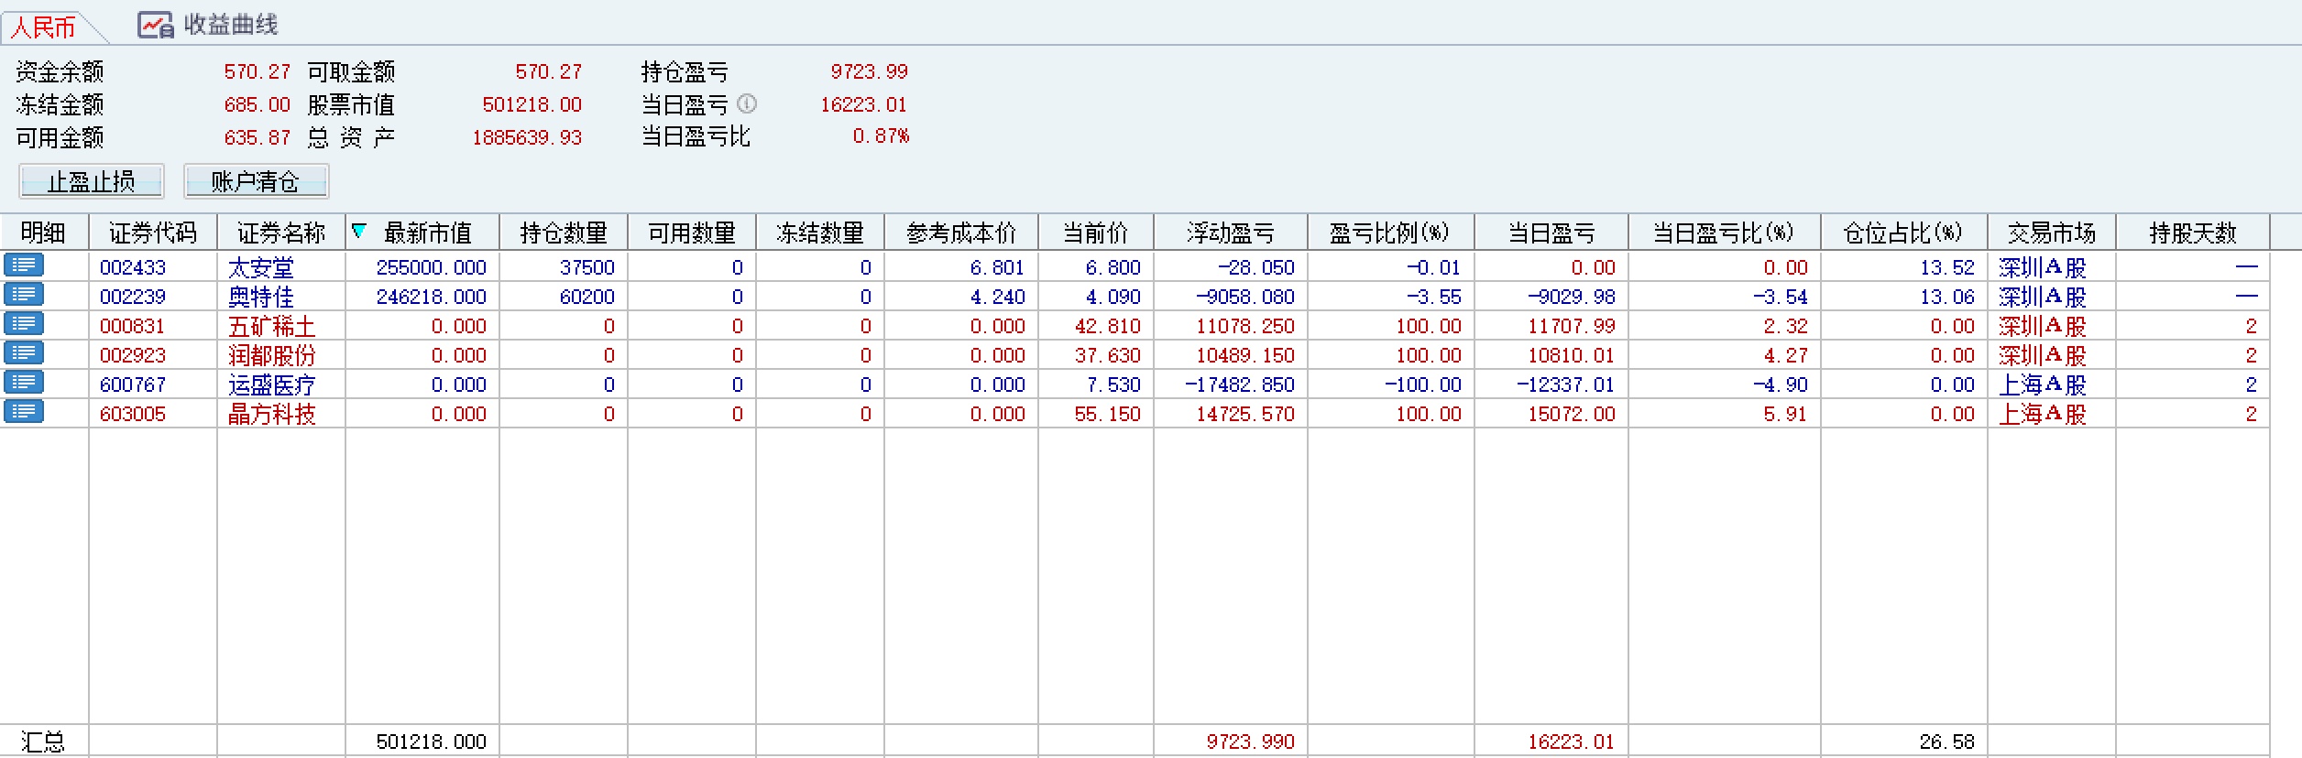Open detail icon for 晶方科技 row
This screenshot has height=758, width=2302.
[23, 412]
